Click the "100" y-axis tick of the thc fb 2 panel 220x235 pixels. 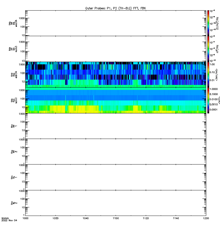23,199
